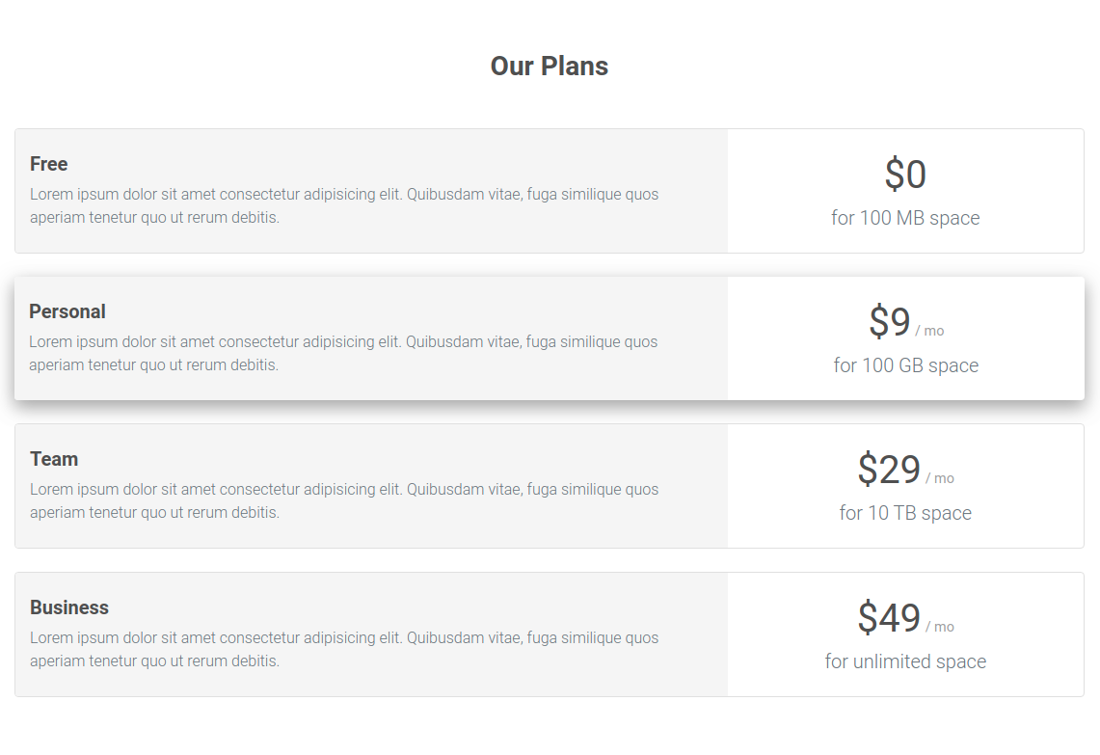
Task: Select the "for 10 TB space" label
Action: (x=905, y=513)
